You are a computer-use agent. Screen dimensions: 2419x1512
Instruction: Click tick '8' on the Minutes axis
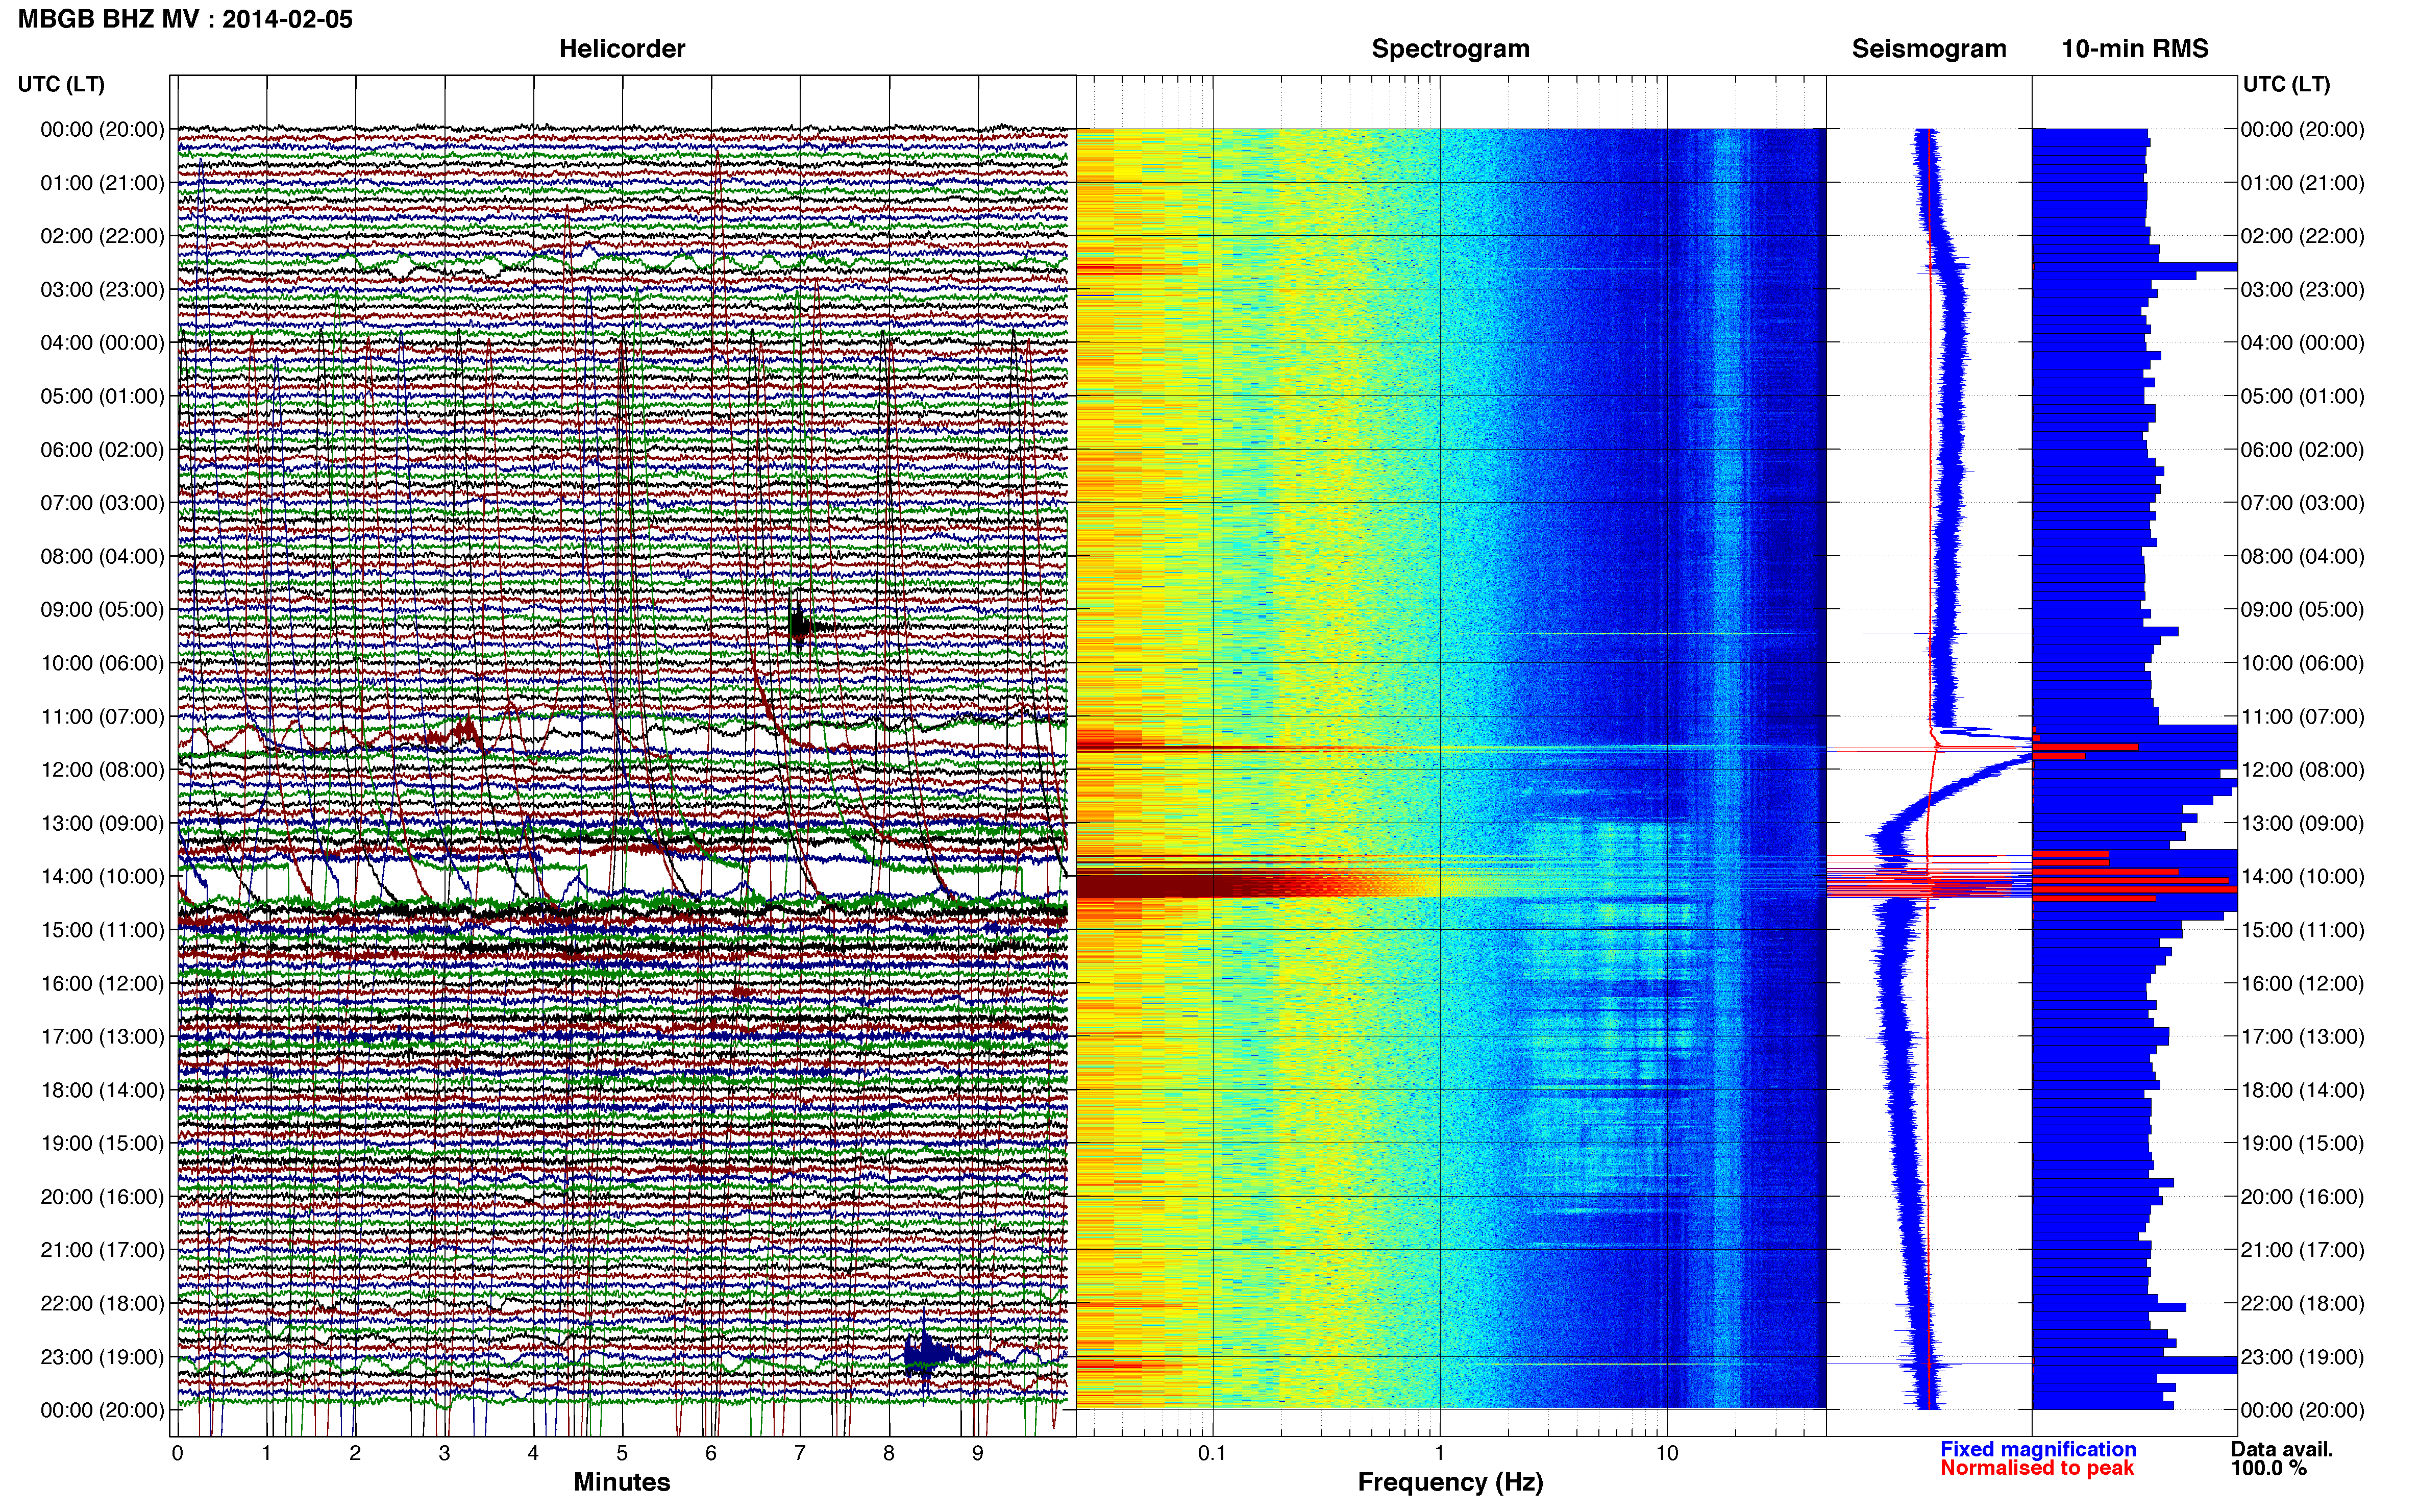pos(889,1453)
